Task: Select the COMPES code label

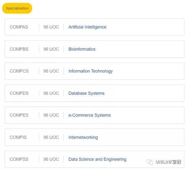Action: [19, 115]
